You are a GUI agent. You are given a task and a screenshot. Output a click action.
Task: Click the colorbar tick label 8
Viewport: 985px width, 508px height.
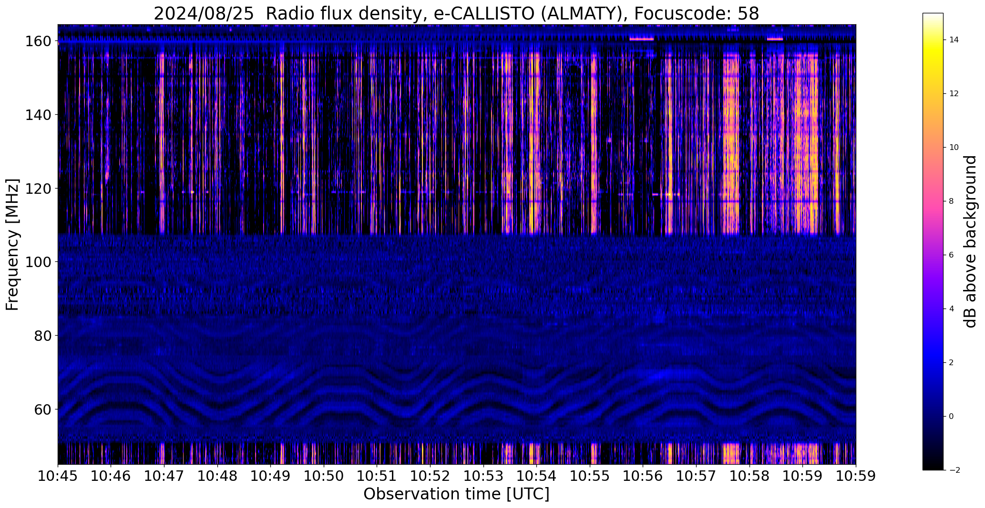click(952, 201)
